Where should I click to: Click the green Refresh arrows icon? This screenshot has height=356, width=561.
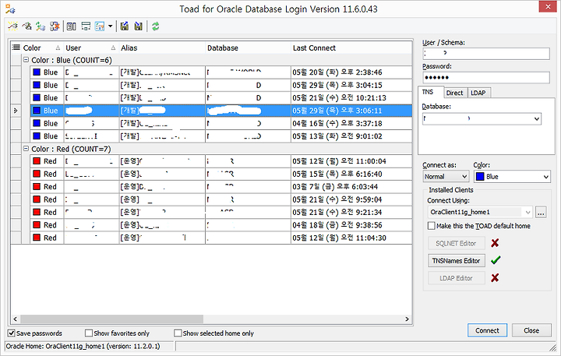tap(155, 26)
